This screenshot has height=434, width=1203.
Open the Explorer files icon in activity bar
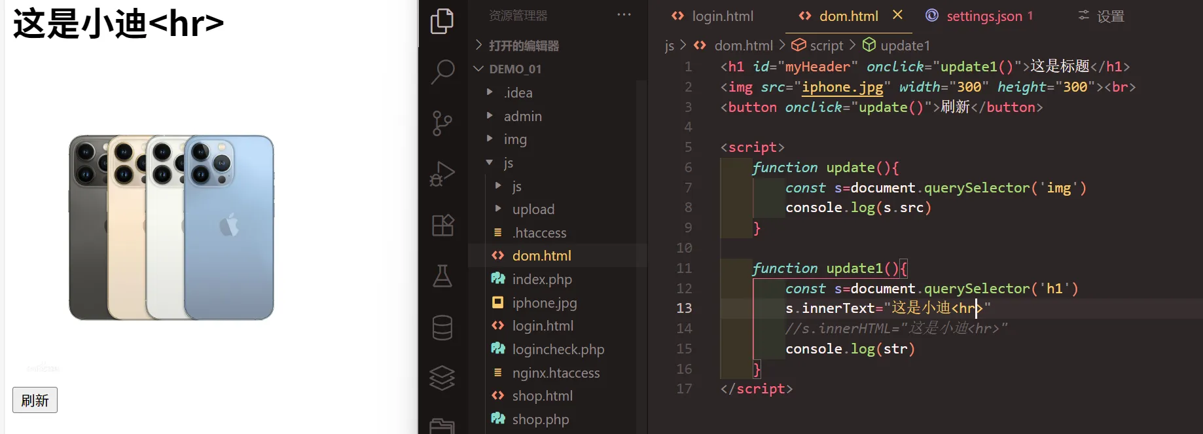(442, 21)
